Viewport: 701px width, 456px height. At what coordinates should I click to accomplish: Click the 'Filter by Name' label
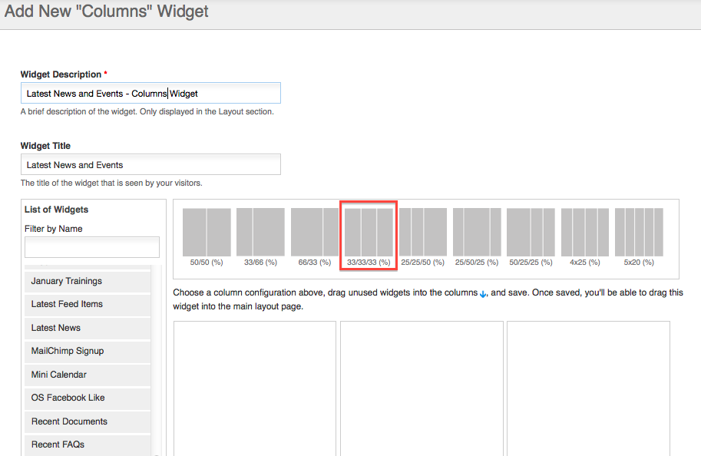click(53, 229)
